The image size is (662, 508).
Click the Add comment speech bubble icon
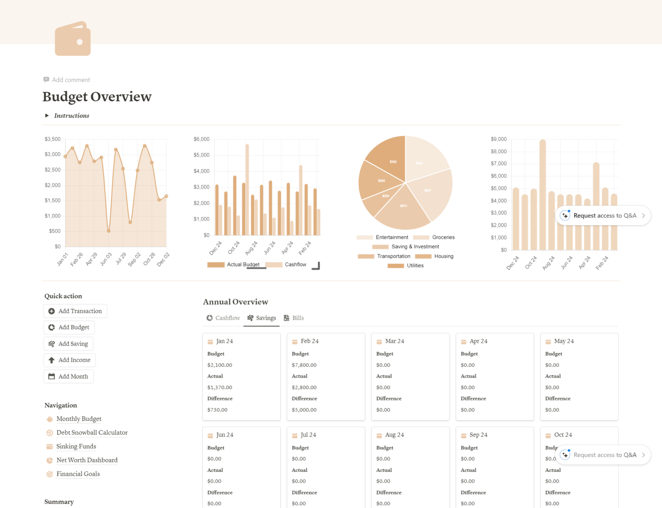click(46, 80)
